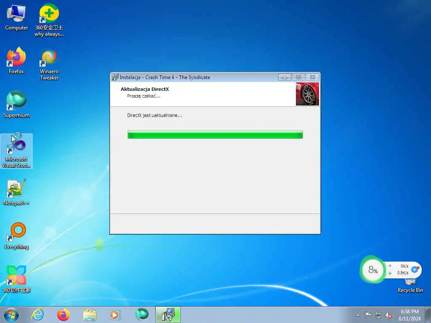The image size is (431, 323).
Task: Launch Internet Explorer from the taskbar
Action: point(37,315)
